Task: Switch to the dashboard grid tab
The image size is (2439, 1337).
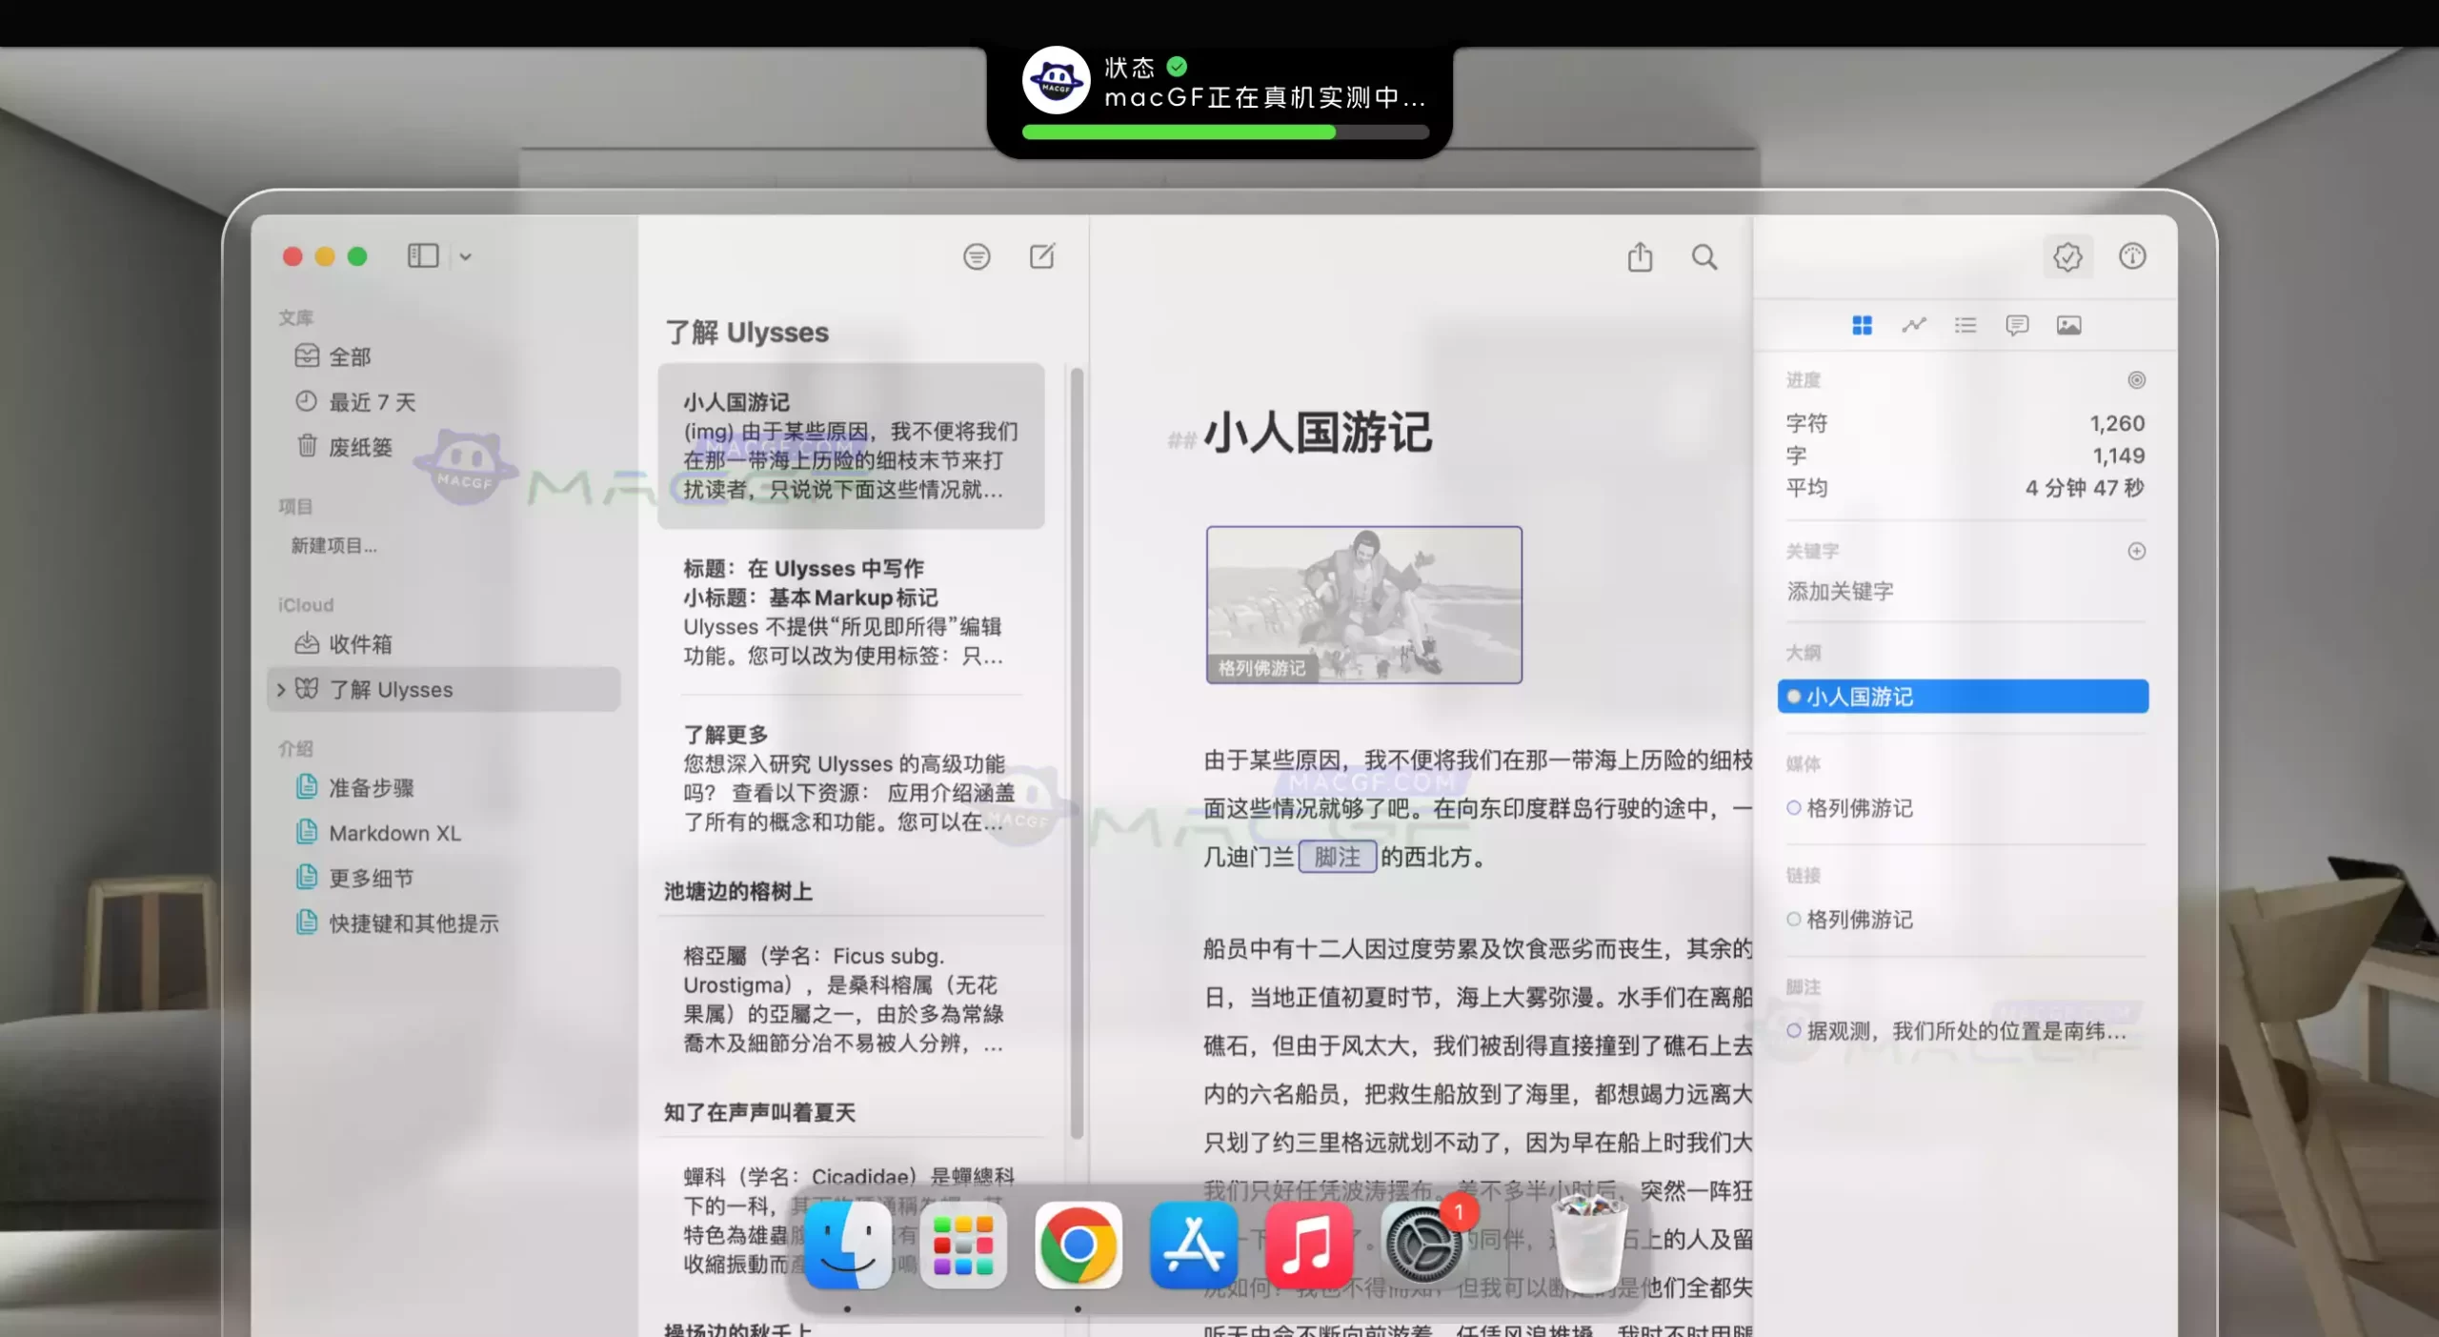Action: [x=1862, y=325]
